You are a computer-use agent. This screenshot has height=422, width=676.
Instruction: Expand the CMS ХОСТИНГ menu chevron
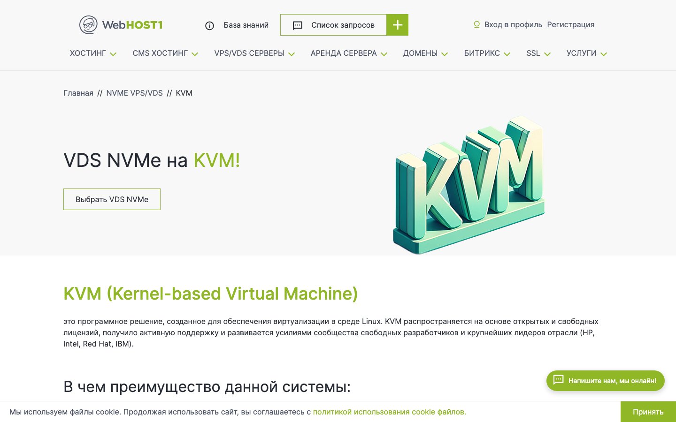[x=195, y=54]
